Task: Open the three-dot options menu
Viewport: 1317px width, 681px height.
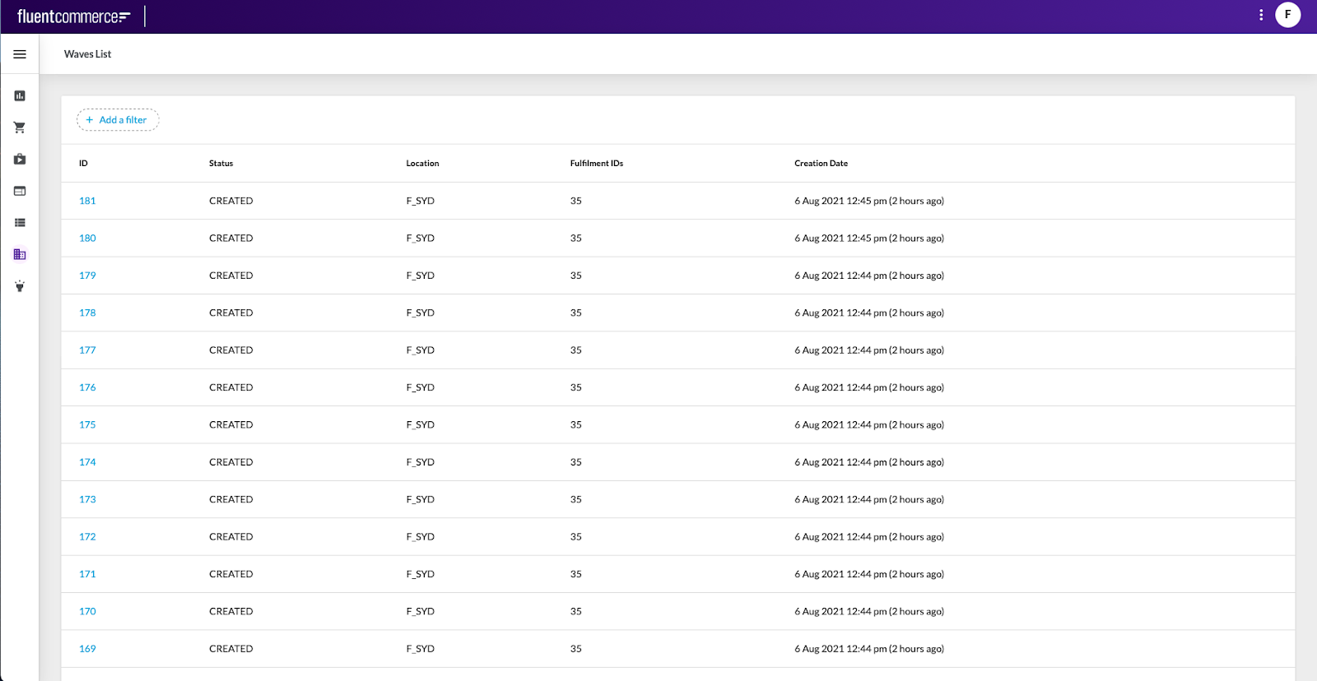Action: (x=1261, y=15)
